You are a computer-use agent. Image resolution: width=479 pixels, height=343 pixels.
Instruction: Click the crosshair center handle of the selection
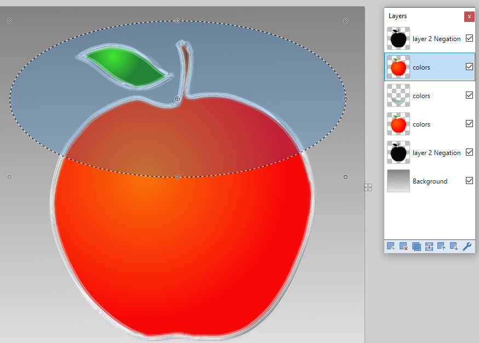(177, 99)
